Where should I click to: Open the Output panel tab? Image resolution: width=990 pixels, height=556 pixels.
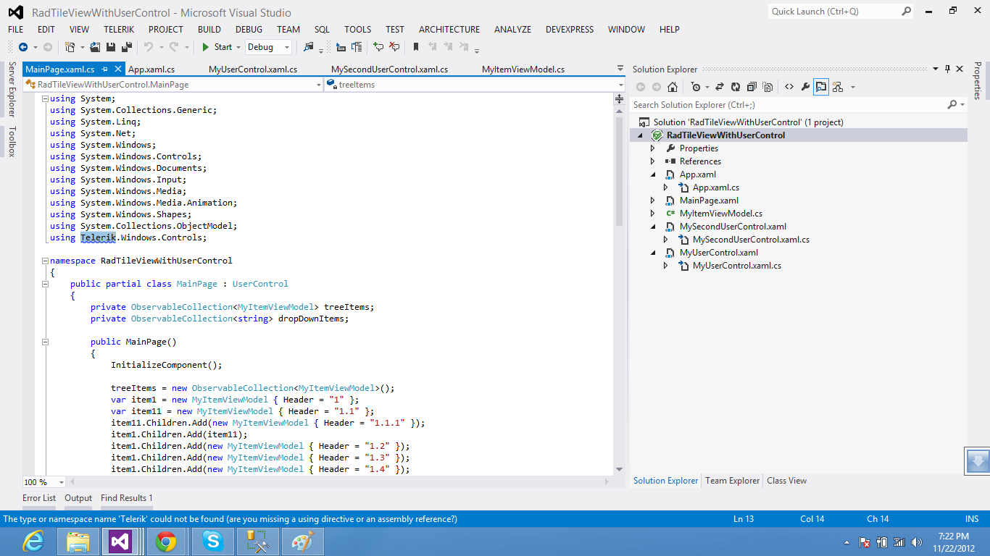point(78,498)
